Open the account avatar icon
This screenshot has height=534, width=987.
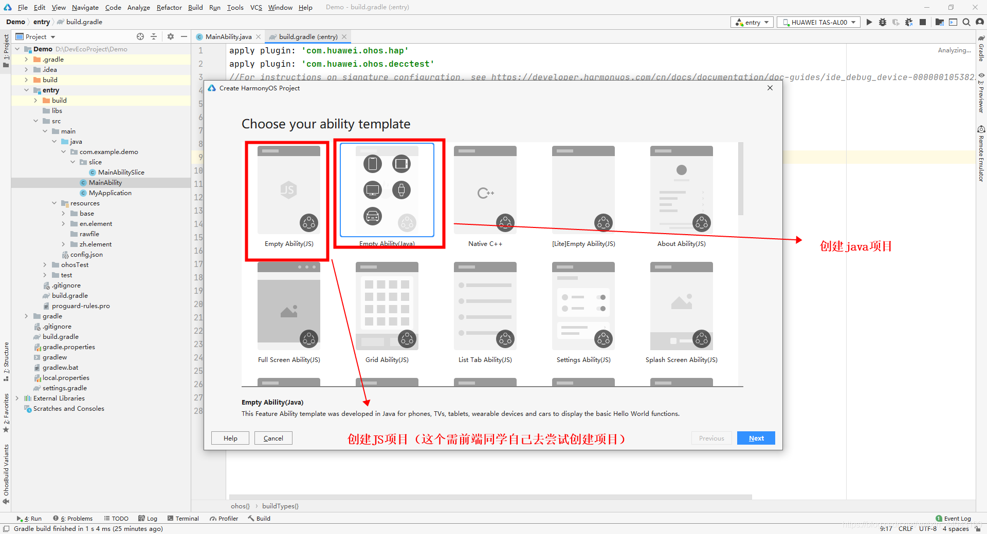pyautogui.click(x=980, y=22)
